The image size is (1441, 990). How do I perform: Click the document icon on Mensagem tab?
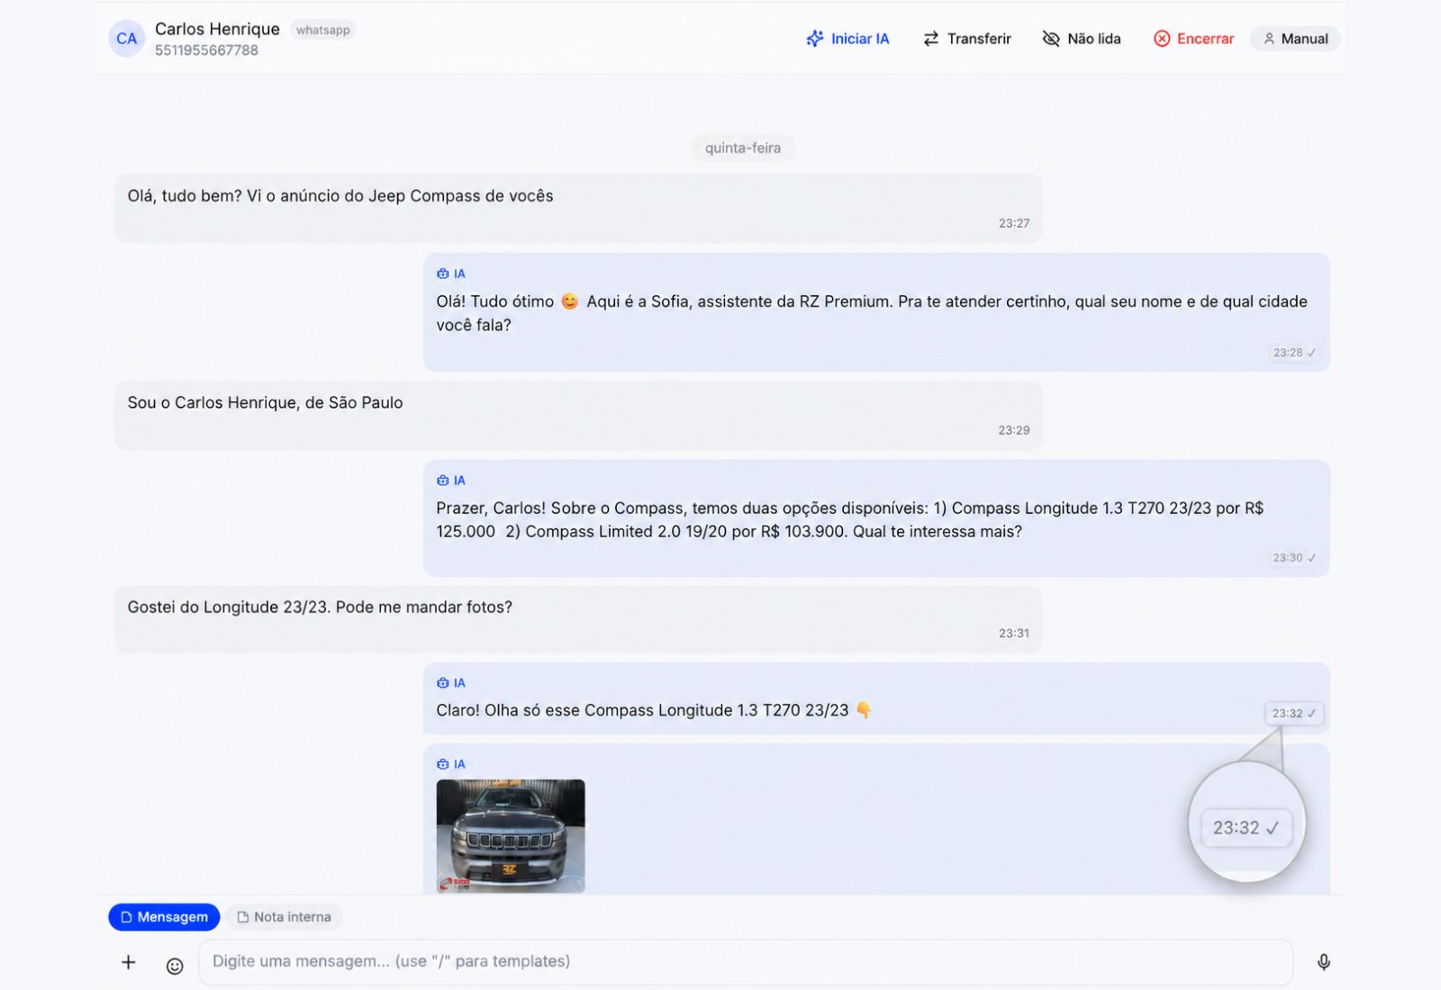point(127,917)
